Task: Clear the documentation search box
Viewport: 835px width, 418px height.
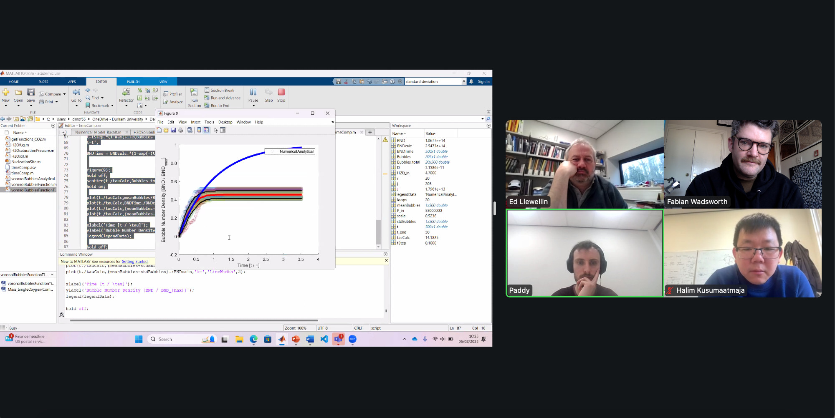Action: tap(463, 81)
